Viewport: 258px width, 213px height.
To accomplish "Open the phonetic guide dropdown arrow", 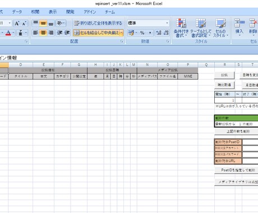I will pos(26,33).
